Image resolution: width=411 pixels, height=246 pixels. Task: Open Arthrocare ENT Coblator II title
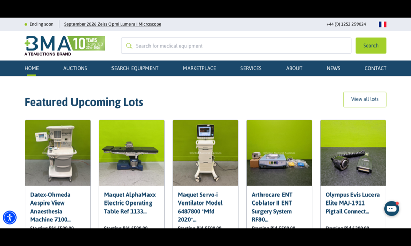coord(272,207)
